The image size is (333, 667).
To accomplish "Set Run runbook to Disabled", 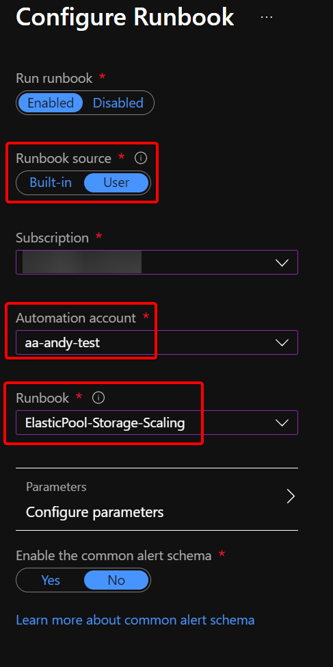I will coord(118,103).
